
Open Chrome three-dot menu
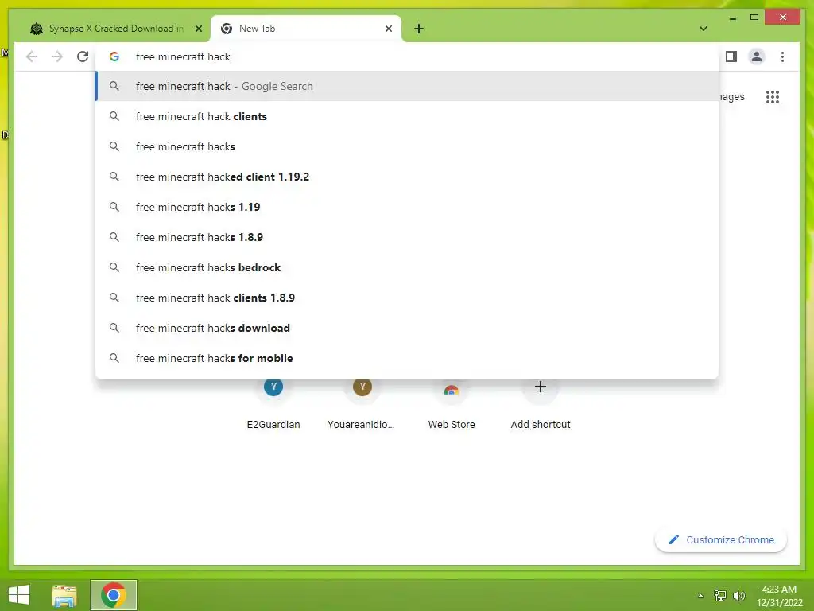pyautogui.click(x=782, y=56)
